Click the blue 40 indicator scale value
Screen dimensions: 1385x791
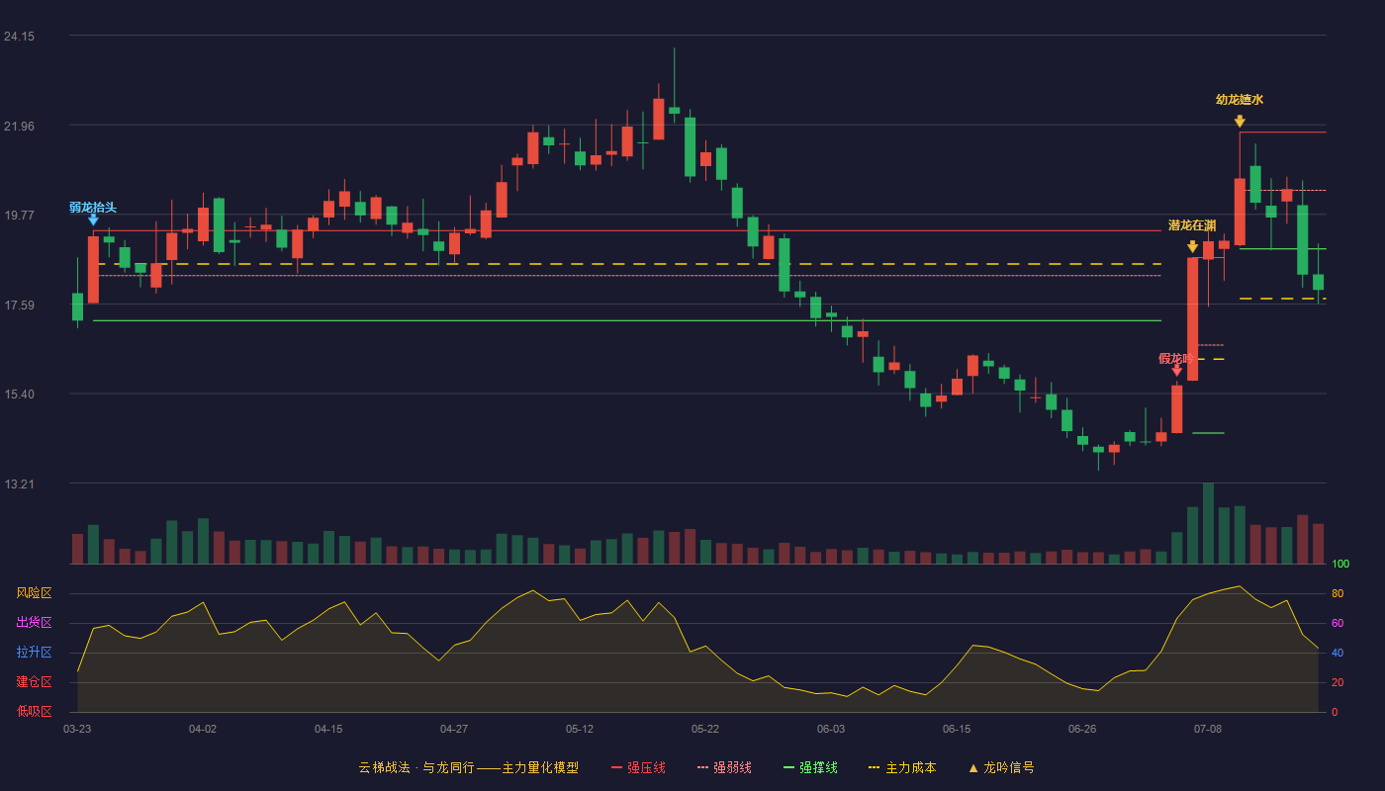click(1337, 653)
